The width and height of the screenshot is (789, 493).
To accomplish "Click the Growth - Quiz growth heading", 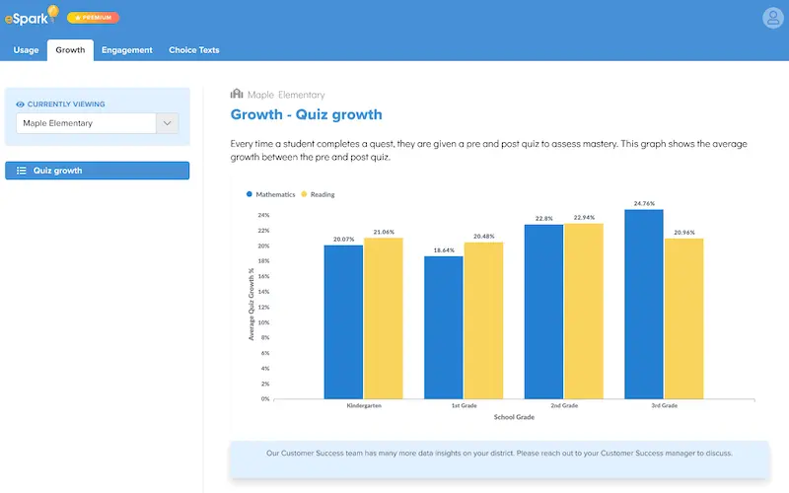I will (306, 114).
